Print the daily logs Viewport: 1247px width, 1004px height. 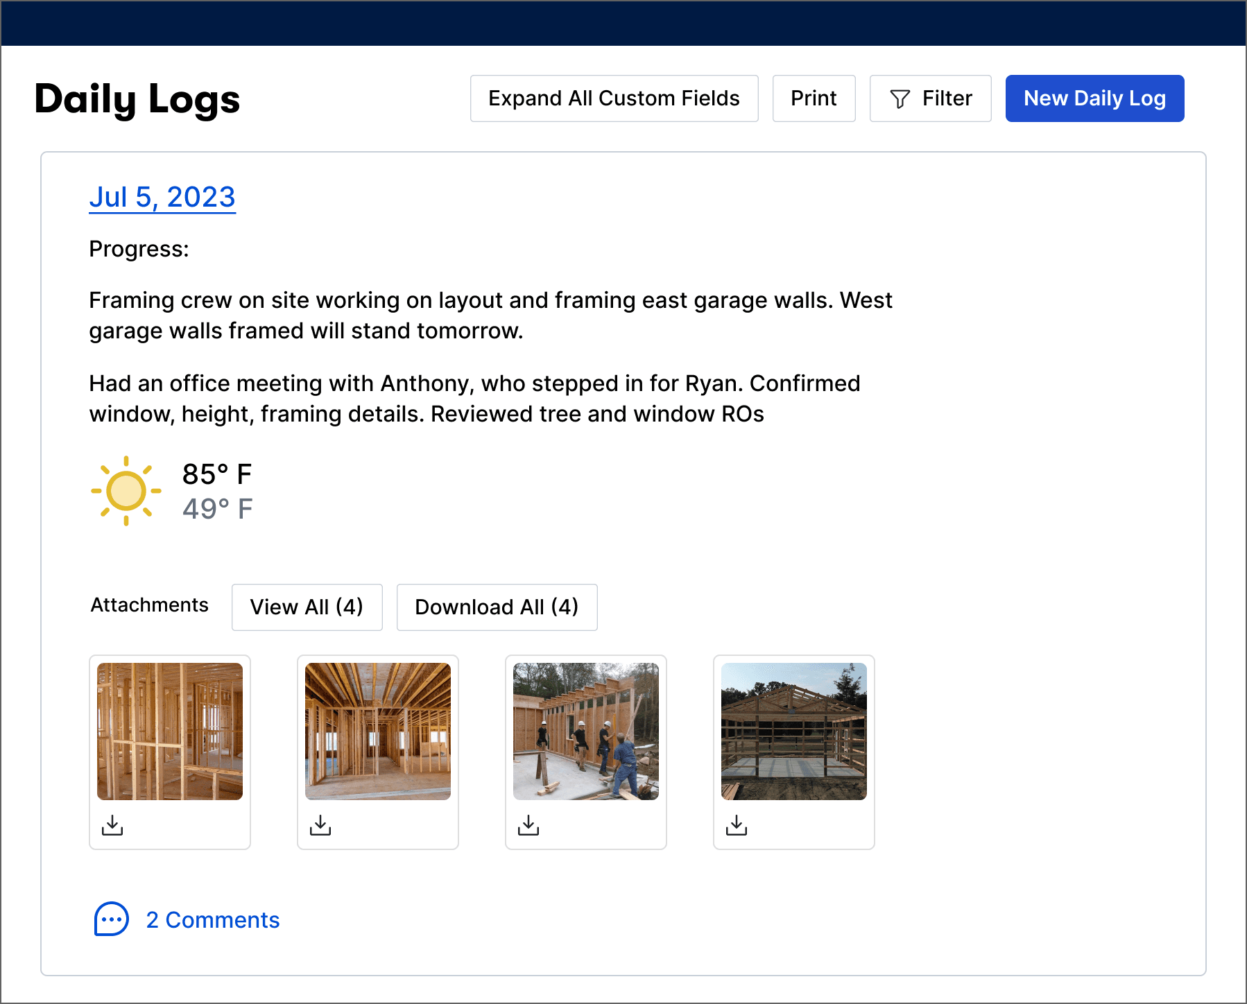(x=814, y=98)
